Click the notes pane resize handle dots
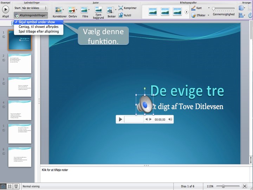 (146, 165)
